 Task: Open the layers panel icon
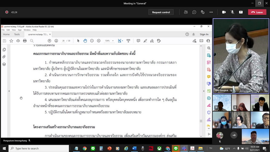[4, 64]
